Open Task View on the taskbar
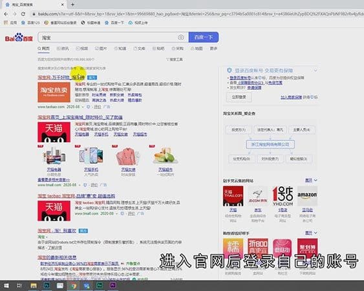364x291 pixels. (19, 285)
